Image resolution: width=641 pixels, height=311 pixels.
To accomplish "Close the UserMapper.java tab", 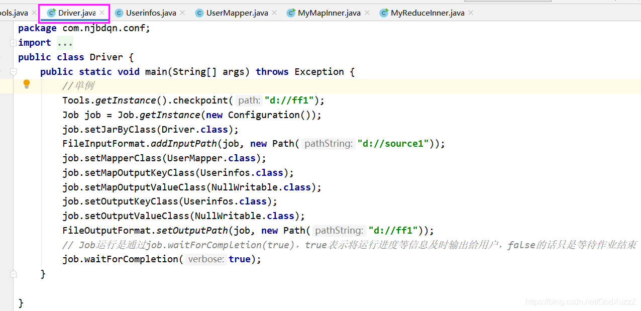I will 274,13.
